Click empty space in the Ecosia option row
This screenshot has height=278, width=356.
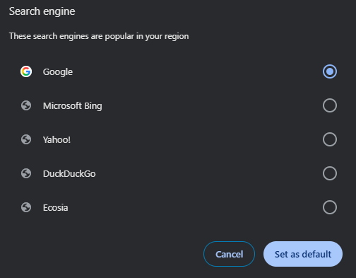tap(189, 207)
